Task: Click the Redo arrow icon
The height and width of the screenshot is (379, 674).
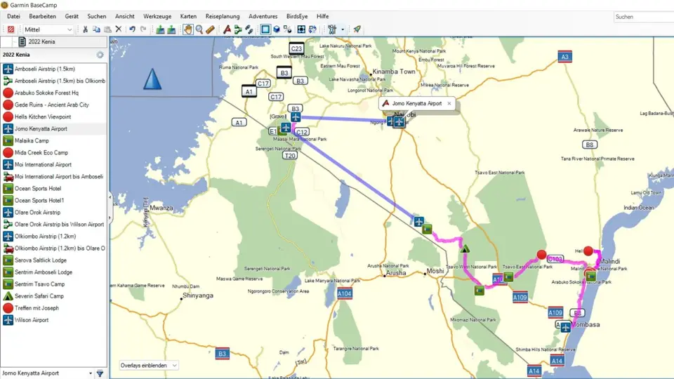Action: click(143, 29)
